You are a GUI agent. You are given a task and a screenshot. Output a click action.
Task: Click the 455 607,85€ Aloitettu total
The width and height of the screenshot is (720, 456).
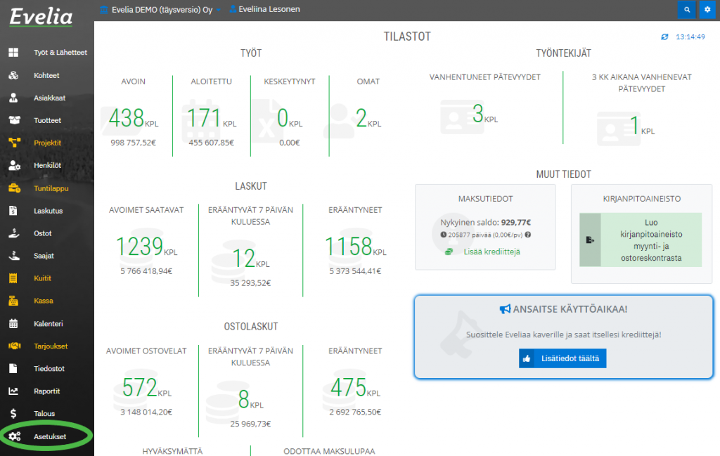[x=211, y=143]
